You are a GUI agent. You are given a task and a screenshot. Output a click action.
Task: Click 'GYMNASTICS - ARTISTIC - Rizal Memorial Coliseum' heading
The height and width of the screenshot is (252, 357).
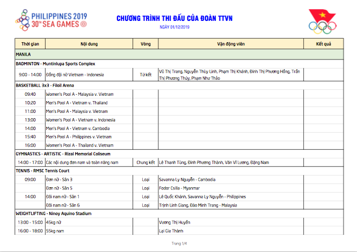point(63,154)
